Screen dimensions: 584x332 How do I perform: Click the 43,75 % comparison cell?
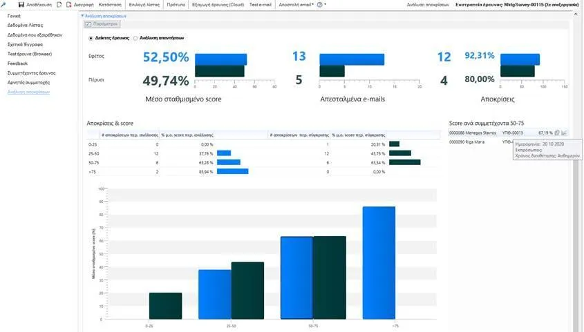coord(378,153)
